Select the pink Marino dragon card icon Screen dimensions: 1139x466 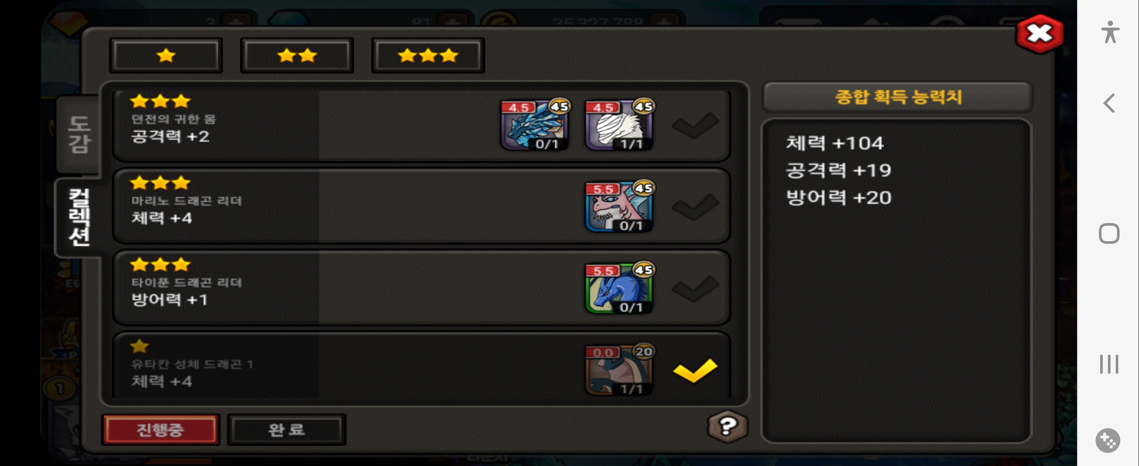[620, 207]
